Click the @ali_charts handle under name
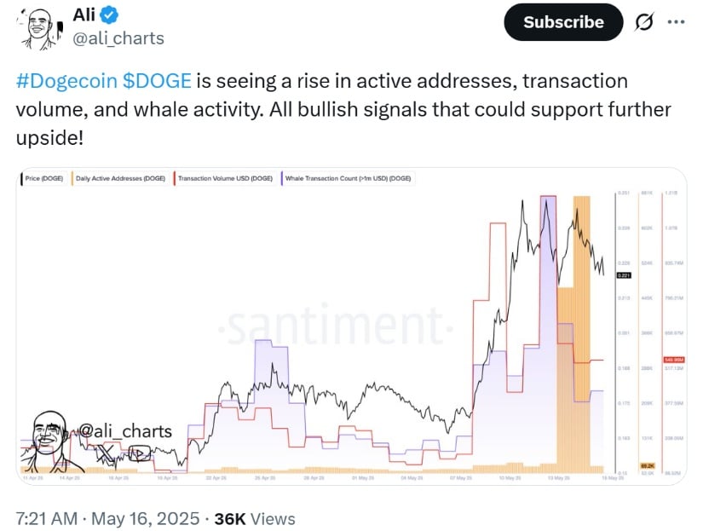The image size is (703, 531). (x=118, y=38)
